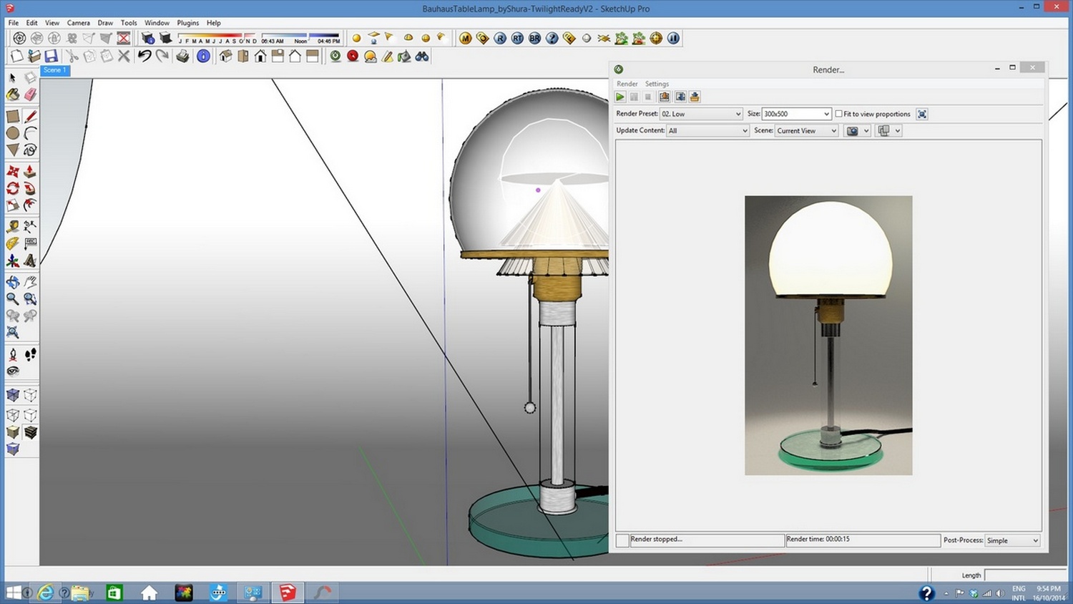Switch to Iso view house icon
1073x604 pixels.
(226, 56)
